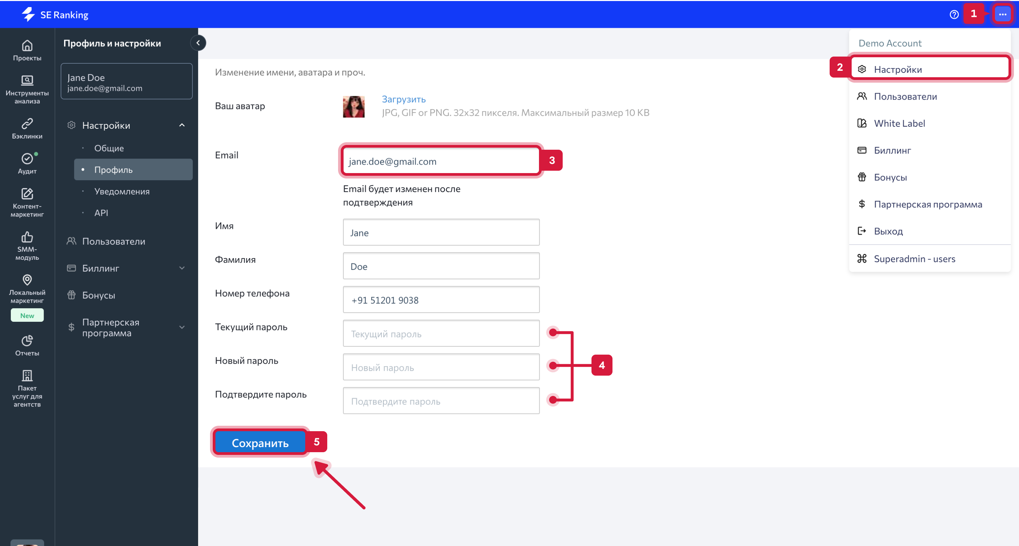1019x546 pixels.
Task: Go to Бэклинки section
Action: (27, 129)
